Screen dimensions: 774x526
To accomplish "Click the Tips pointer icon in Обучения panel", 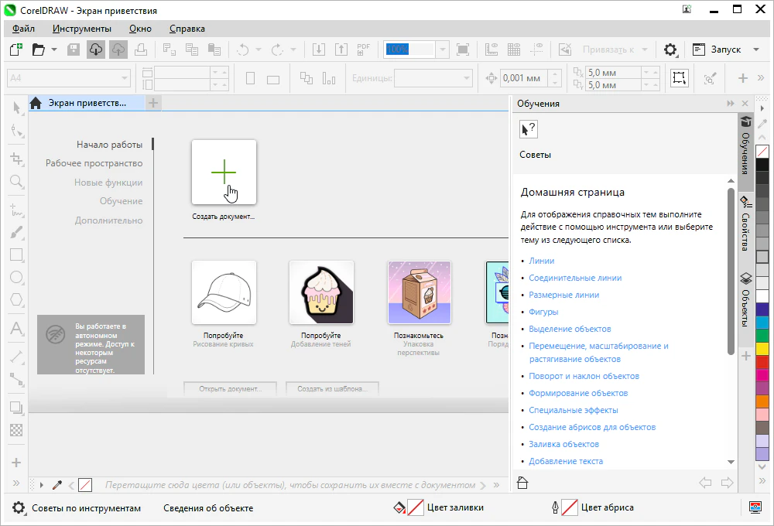I will (529, 129).
